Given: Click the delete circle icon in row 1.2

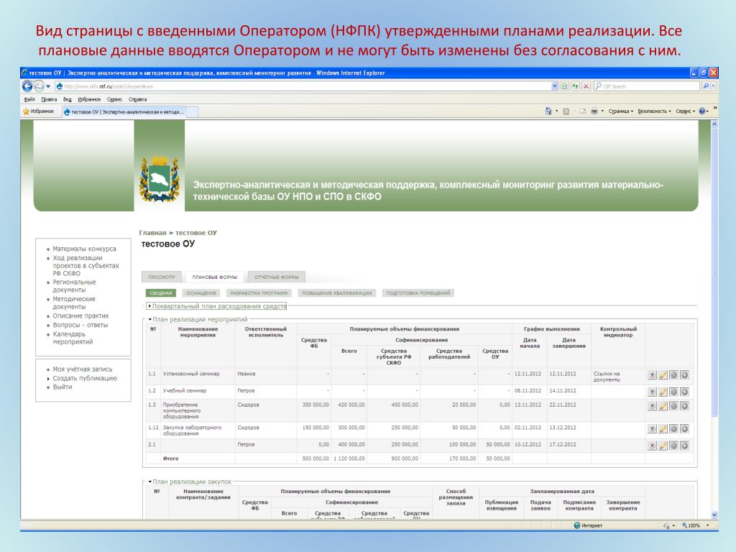Looking at the screenshot, I should pos(673,392).
